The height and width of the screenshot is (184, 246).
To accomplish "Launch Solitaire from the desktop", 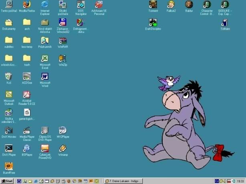I will [225, 24].
